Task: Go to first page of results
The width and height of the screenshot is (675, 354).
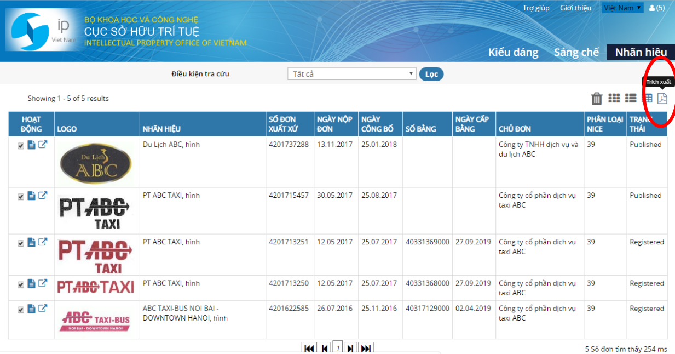Action: click(x=309, y=348)
